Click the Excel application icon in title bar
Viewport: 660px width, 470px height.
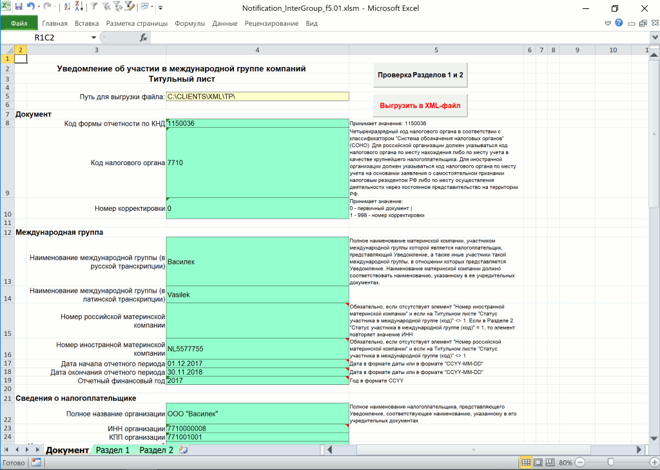pyautogui.click(x=5, y=6)
